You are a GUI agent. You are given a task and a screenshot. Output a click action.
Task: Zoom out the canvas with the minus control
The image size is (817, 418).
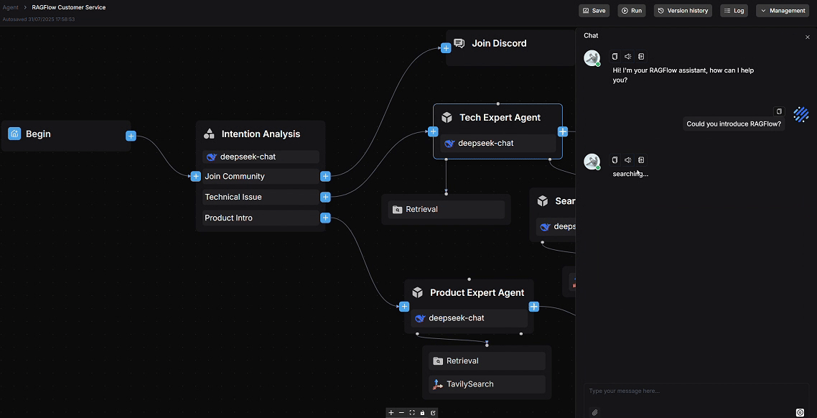401,413
